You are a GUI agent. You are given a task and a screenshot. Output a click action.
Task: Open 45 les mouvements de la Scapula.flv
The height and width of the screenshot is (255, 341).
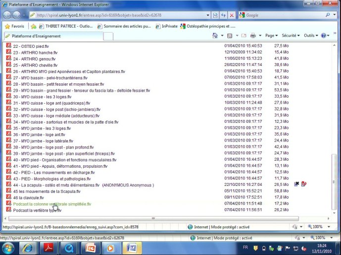[x=47, y=191]
